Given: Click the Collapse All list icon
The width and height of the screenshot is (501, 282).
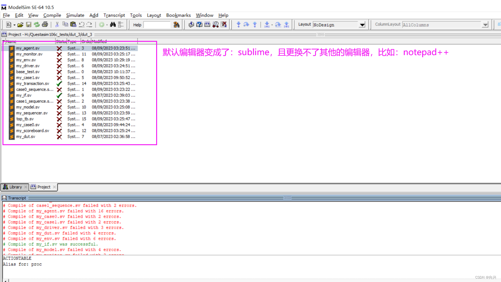Looking at the screenshot, I should [121, 24].
